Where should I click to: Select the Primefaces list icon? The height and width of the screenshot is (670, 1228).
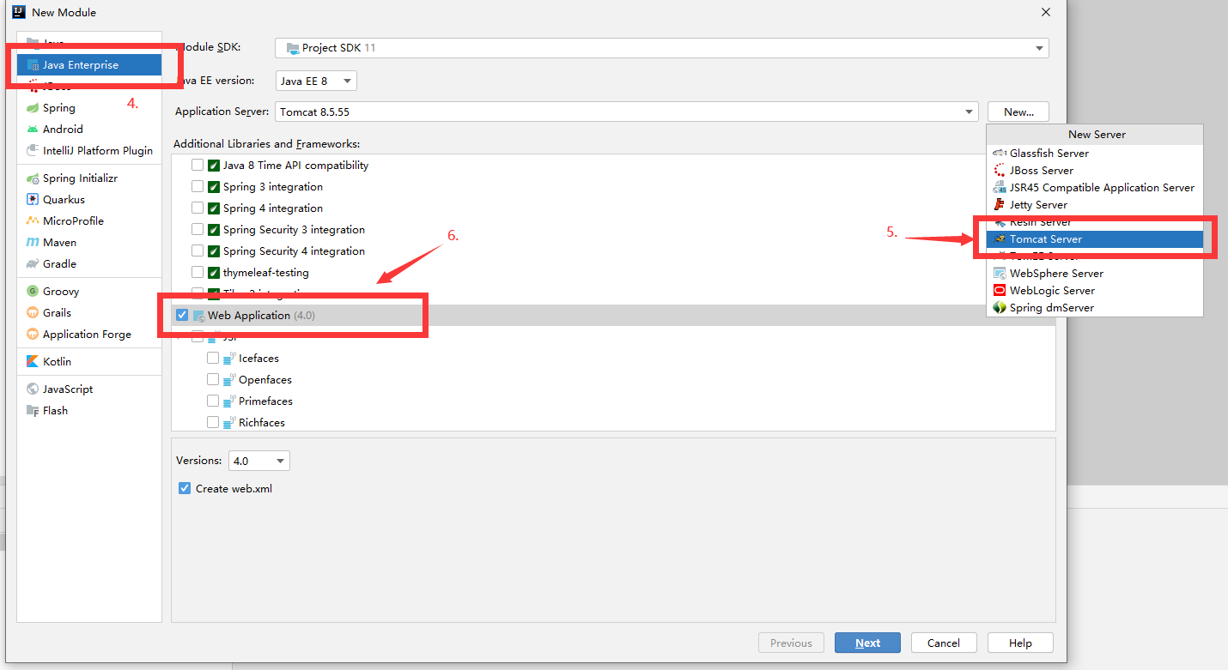pos(229,401)
